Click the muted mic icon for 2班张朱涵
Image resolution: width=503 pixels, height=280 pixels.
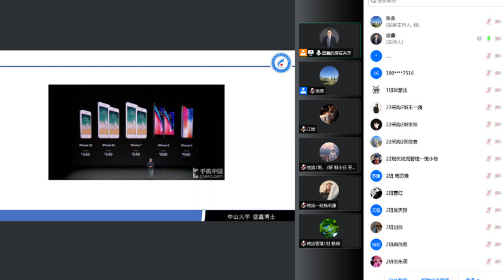(x=489, y=261)
